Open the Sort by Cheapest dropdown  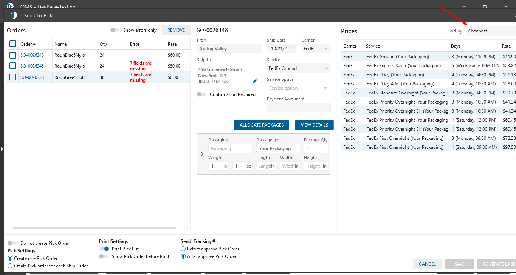(x=491, y=31)
